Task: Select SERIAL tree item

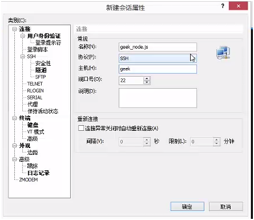Action: coord(35,98)
